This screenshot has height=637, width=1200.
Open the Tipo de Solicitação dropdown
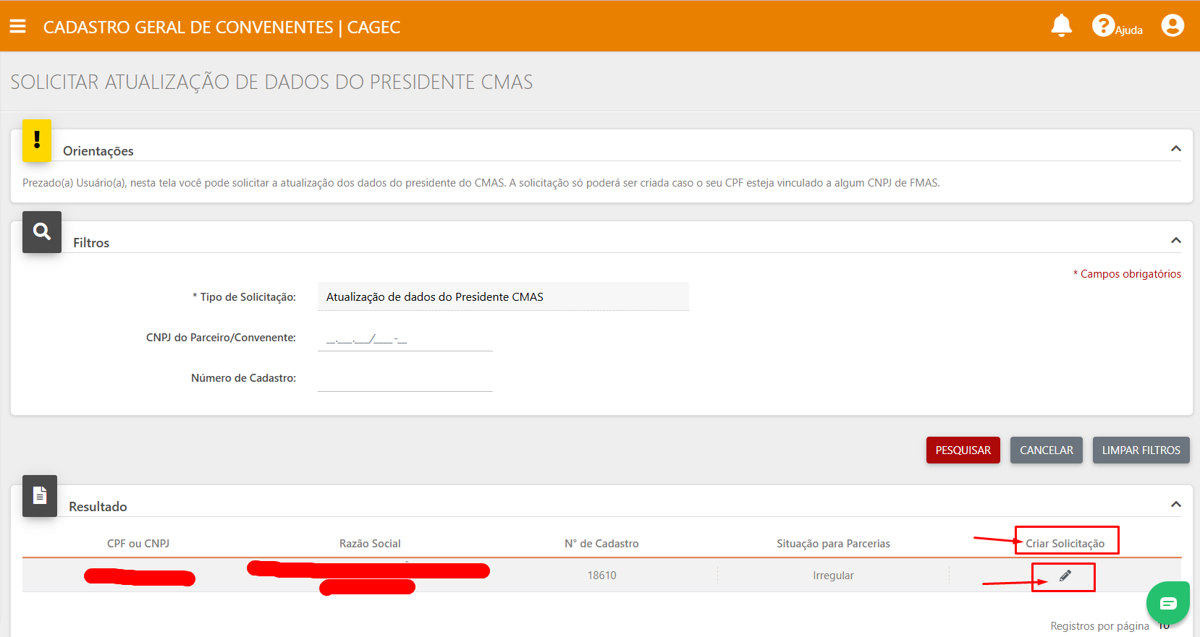tap(503, 297)
